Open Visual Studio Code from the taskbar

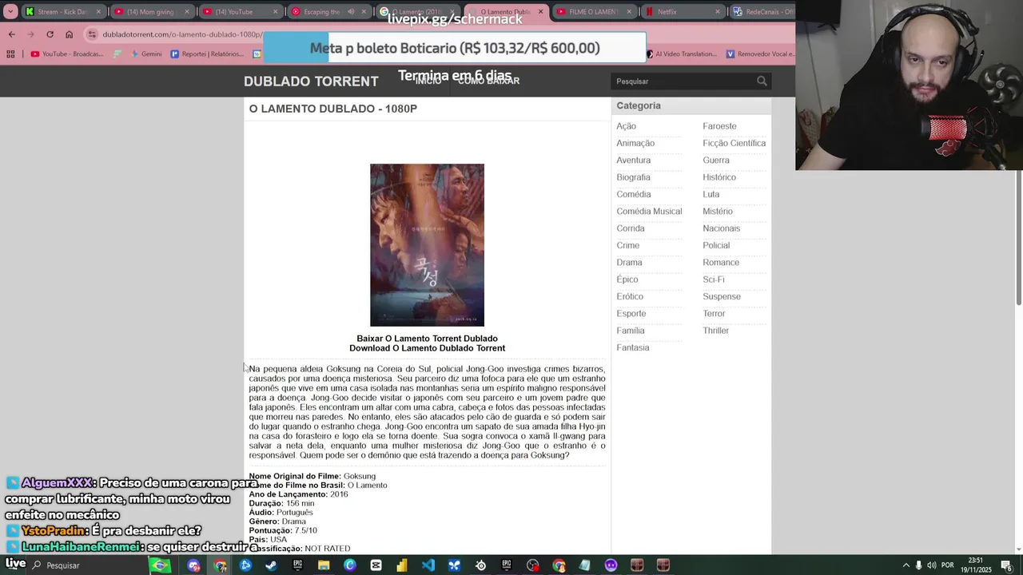(x=428, y=565)
